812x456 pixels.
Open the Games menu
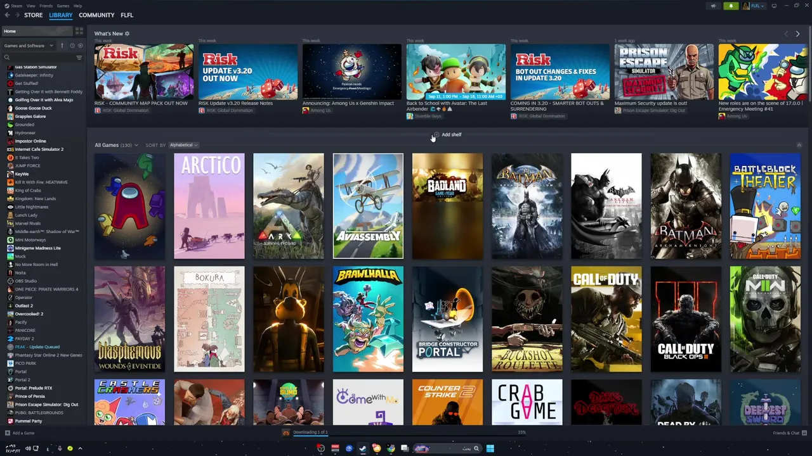pyautogui.click(x=63, y=6)
